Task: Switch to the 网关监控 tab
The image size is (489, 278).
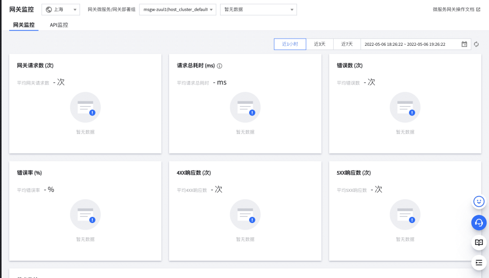Action: (x=24, y=25)
